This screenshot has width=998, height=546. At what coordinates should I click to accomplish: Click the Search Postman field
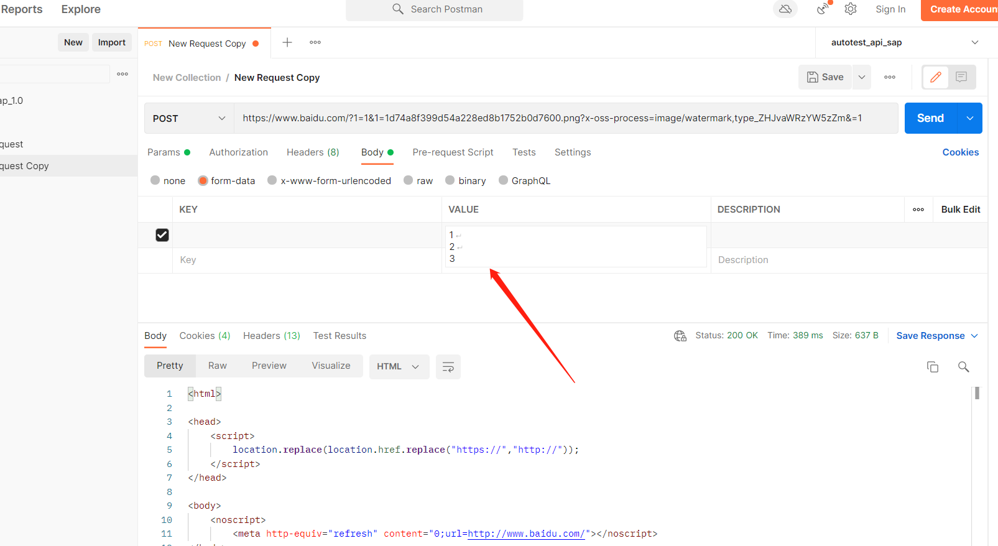(x=434, y=9)
